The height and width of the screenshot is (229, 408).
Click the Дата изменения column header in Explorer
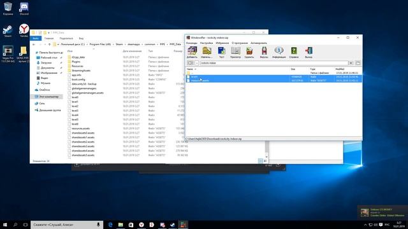[132, 51]
